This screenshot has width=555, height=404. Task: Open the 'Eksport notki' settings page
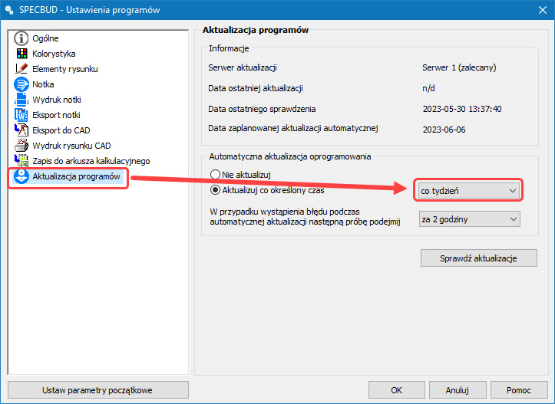click(x=55, y=115)
